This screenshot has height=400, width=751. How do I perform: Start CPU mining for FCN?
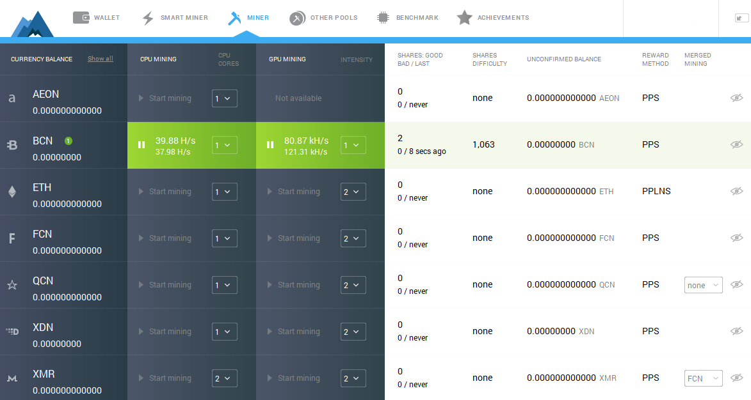[x=165, y=238]
